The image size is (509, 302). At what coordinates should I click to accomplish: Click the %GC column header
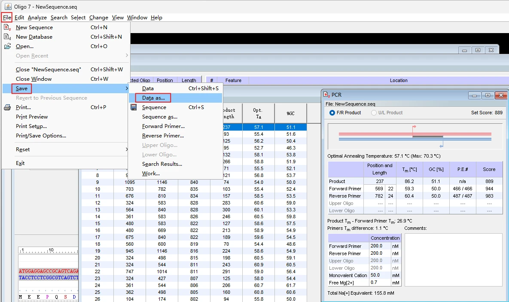291,113
